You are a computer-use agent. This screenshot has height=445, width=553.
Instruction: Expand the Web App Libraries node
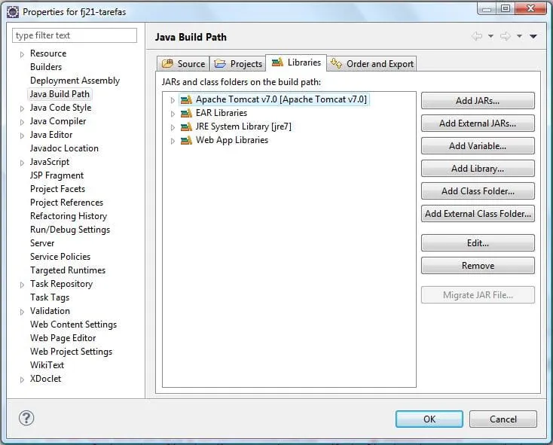pos(173,141)
